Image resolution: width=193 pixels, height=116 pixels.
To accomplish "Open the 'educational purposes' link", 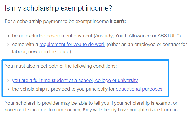I will (x=139, y=89).
